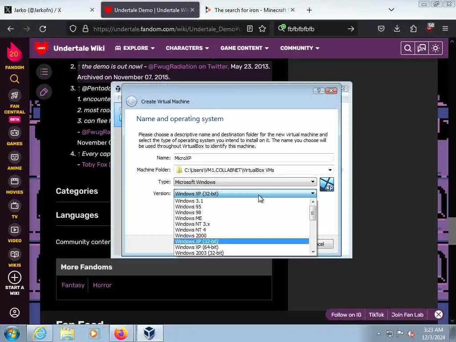Toggle the wiki light/dark theme
The height and width of the screenshot is (342, 456).
click(436, 48)
